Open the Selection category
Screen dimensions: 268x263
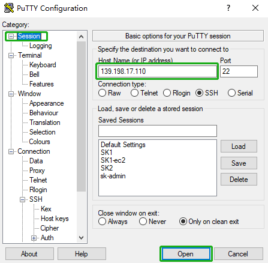point(43,132)
